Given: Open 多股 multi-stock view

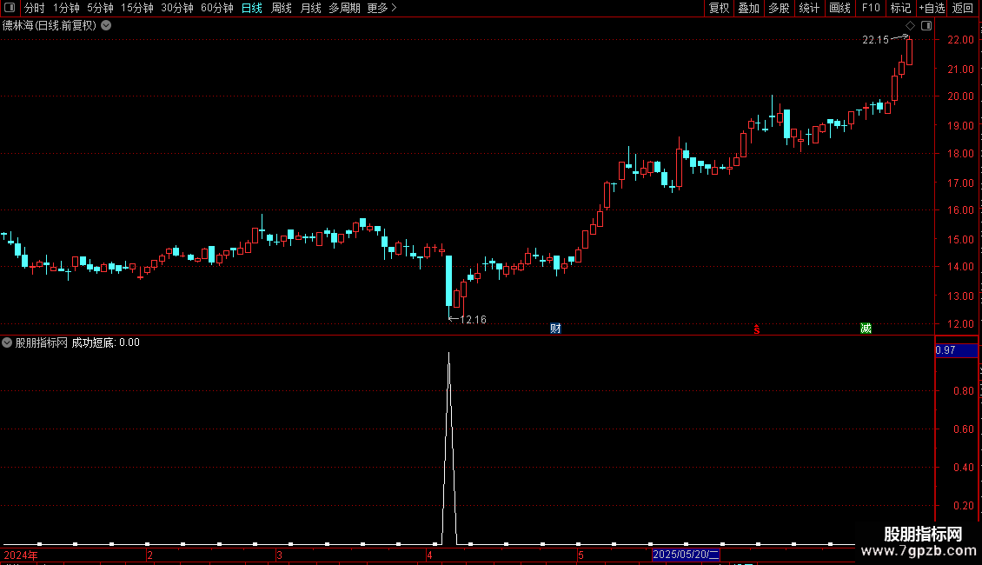Looking at the screenshot, I should click(779, 8).
